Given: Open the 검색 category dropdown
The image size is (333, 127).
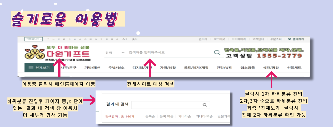Looking at the screenshot, I should 115,52.
